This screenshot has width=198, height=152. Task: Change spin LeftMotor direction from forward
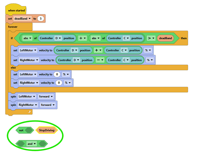pyautogui.click(x=46, y=96)
